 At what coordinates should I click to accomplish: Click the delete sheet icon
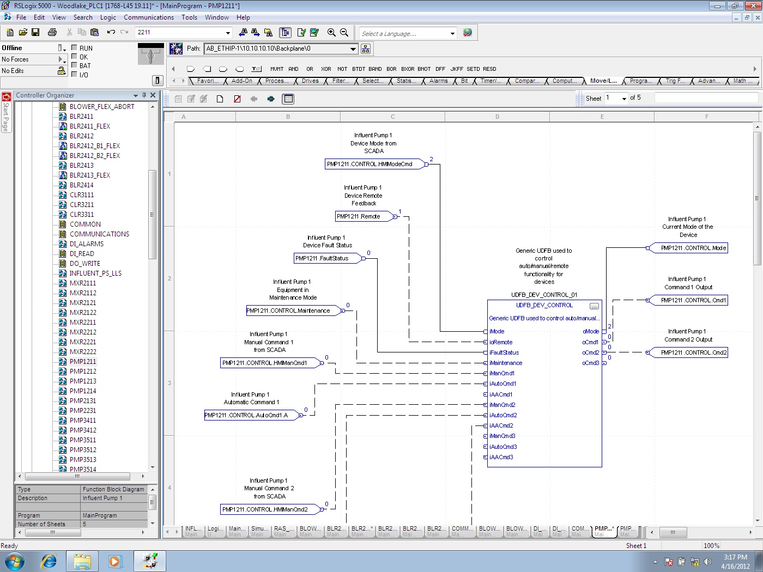tap(237, 99)
